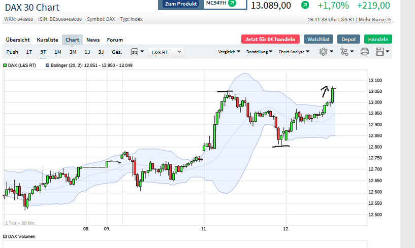Expand the Chart-Analyse menu

coord(294,52)
